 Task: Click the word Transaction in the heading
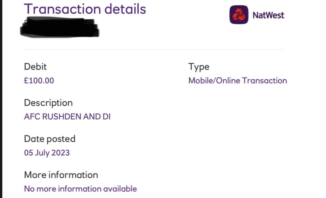point(63,9)
